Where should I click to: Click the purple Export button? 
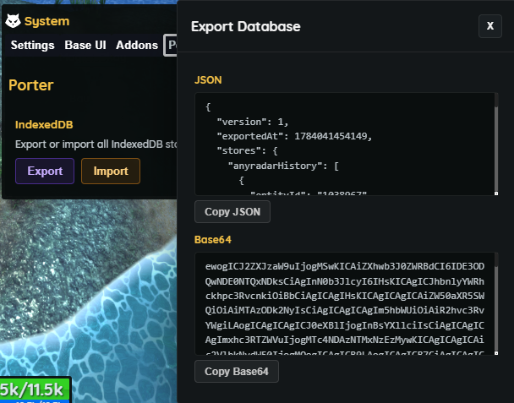click(45, 171)
